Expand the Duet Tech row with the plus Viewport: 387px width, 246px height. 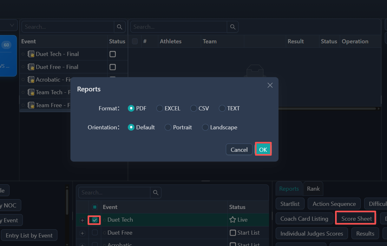coord(82,220)
